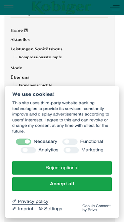Enable the Functional cookies switch
The height and width of the screenshot is (222, 124).
click(70, 141)
